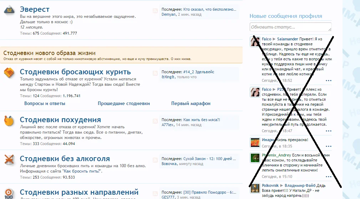The width and height of the screenshot is (360, 199).
Task: Click the status box resize grip
Action: coord(330,29)
